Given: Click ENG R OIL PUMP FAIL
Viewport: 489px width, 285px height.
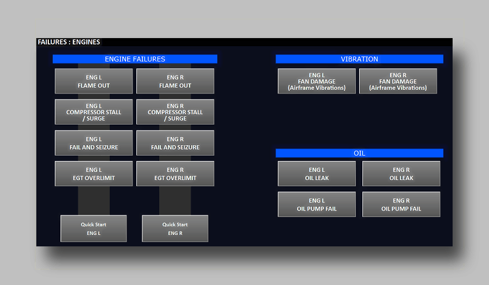Looking at the screenshot, I should 401,205.
